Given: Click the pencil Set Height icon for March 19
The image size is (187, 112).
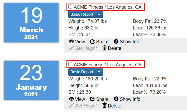Looking at the screenshot, I should [71, 48].
